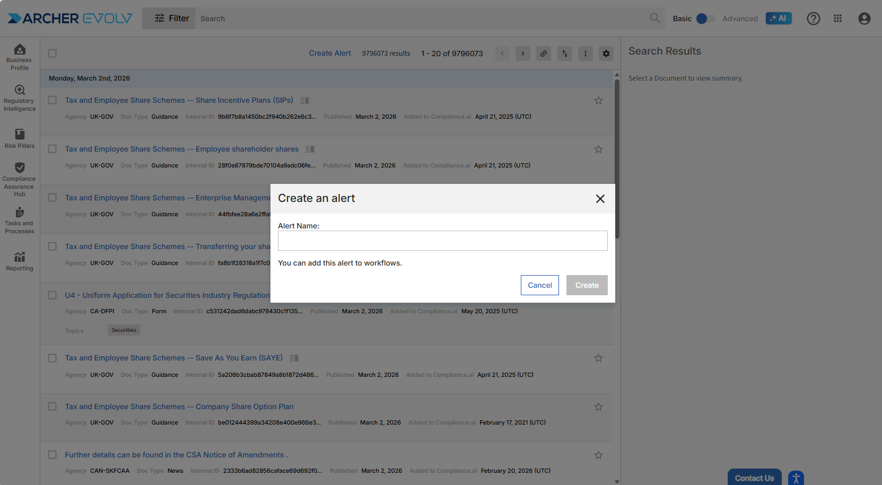Select the Save As You Earn checkbox
The image size is (882, 485).
coord(53,358)
